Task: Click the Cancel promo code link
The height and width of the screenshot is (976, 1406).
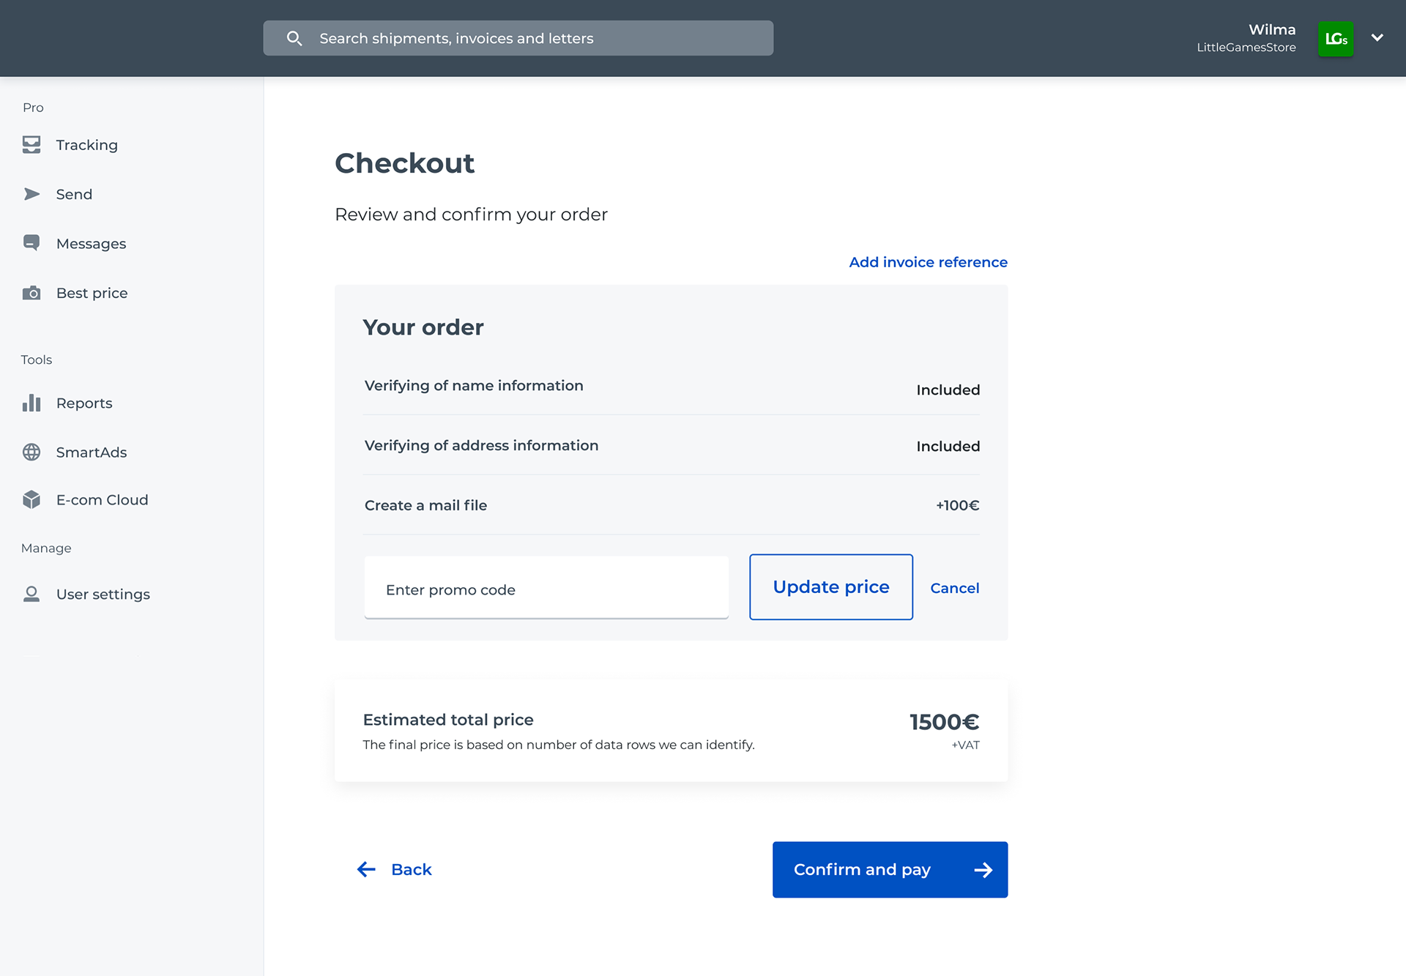Action: tap(954, 588)
